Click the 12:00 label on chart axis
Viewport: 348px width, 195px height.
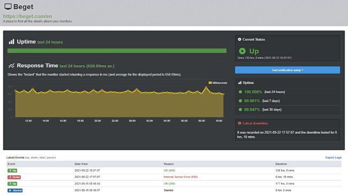point(28,121)
